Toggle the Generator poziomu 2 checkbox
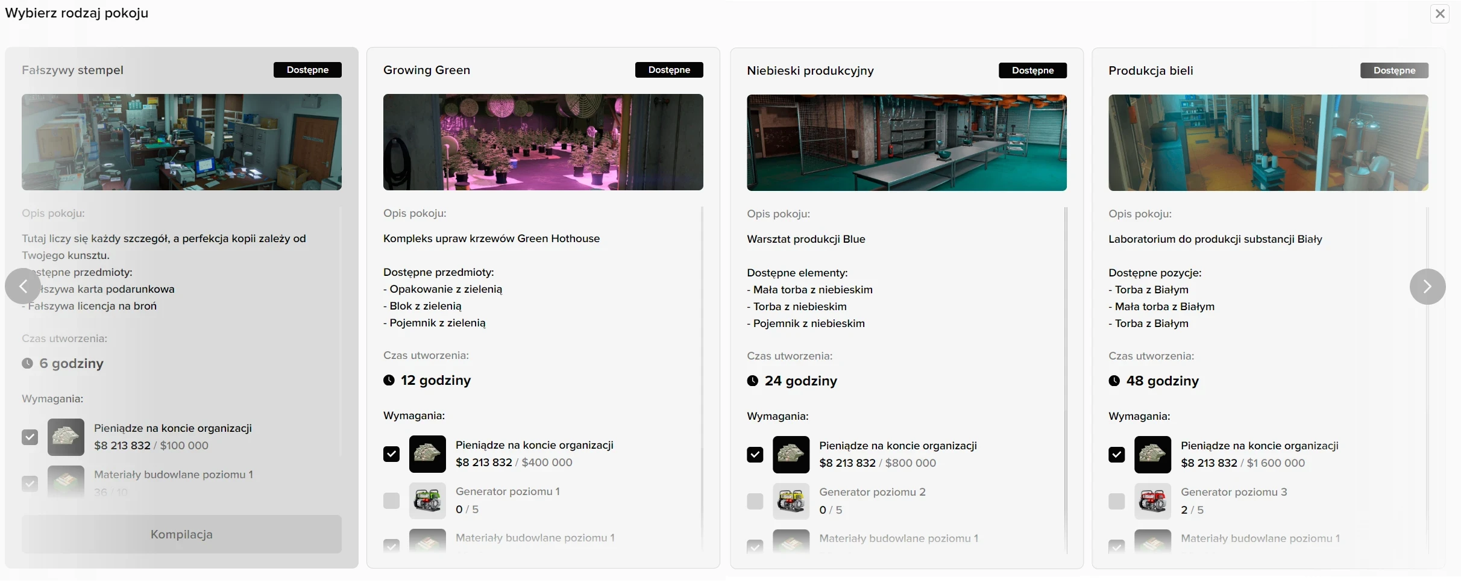Image resolution: width=1461 pixels, height=586 pixels. [x=755, y=501]
